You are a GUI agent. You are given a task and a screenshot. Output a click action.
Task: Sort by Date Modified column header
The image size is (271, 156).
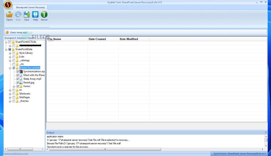tap(134, 39)
